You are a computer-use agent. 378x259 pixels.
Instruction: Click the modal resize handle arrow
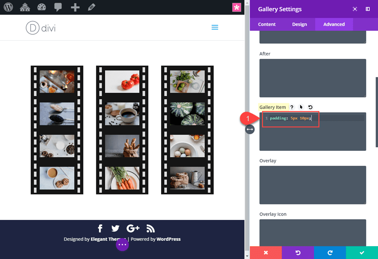click(x=250, y=129)
